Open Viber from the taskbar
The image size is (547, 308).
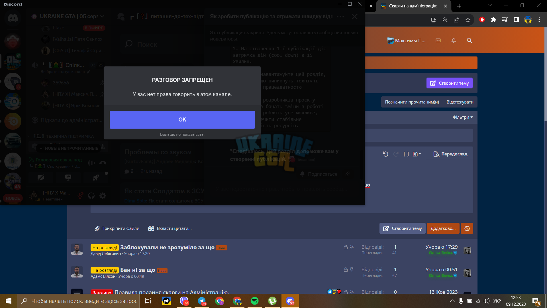[x=184, y=301]
